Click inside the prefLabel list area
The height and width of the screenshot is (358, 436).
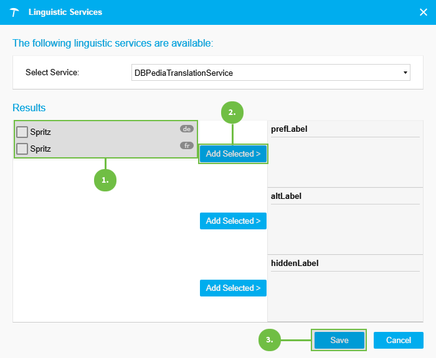click(x=345, y=160)
